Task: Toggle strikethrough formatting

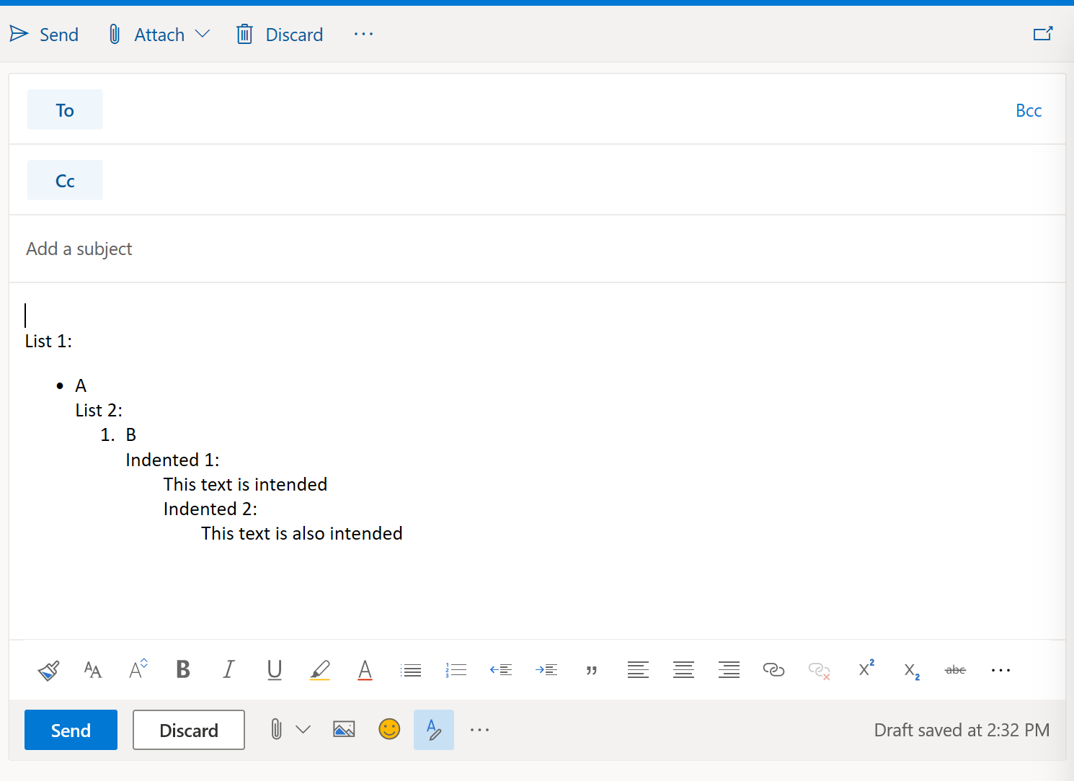Action: click(x=954, y=670)
